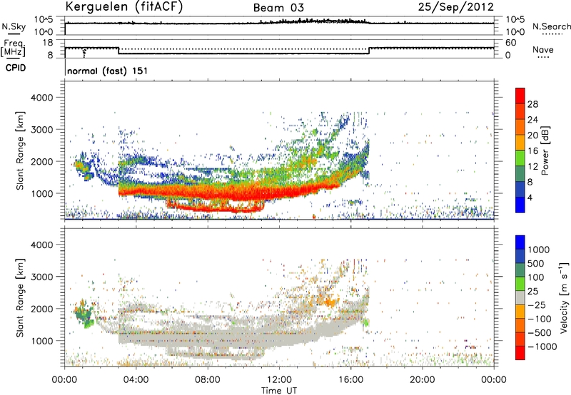Image resolution: width=571 pixels, height=395 pixels.
Task: Click the "Freq. [MHz]" axis label
Action: coord(13,48)
